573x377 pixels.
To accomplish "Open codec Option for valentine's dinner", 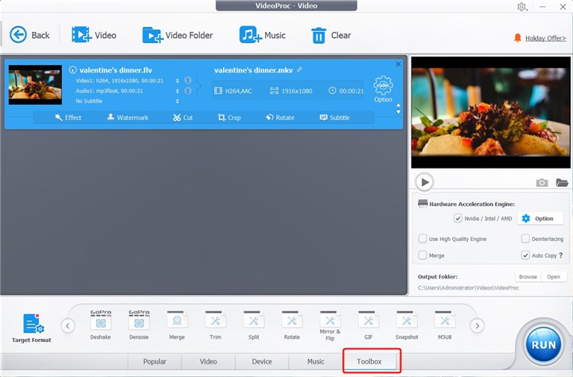I will (383, 89).
